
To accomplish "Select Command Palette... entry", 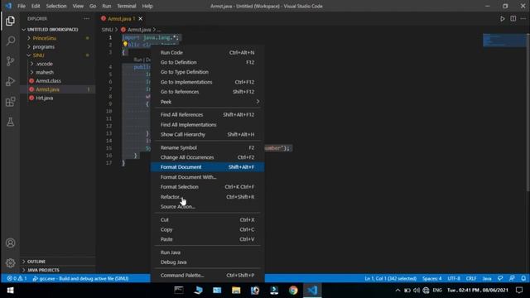I will point(208,275).
